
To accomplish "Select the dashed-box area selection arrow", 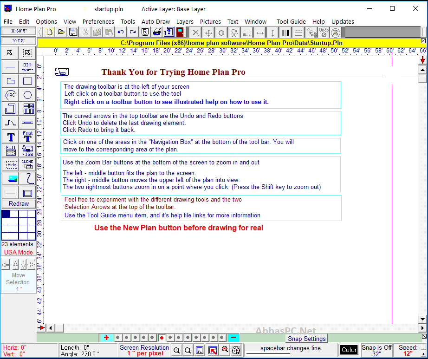I will click(27, 53).
